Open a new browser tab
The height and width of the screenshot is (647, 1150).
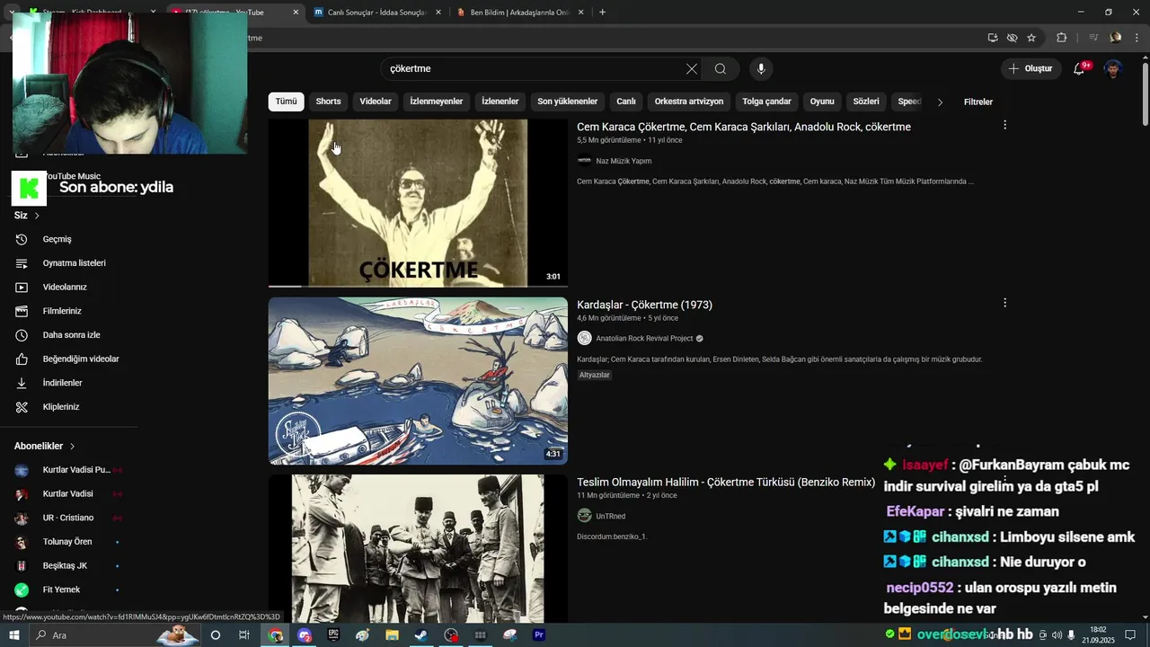pos(602,13)
